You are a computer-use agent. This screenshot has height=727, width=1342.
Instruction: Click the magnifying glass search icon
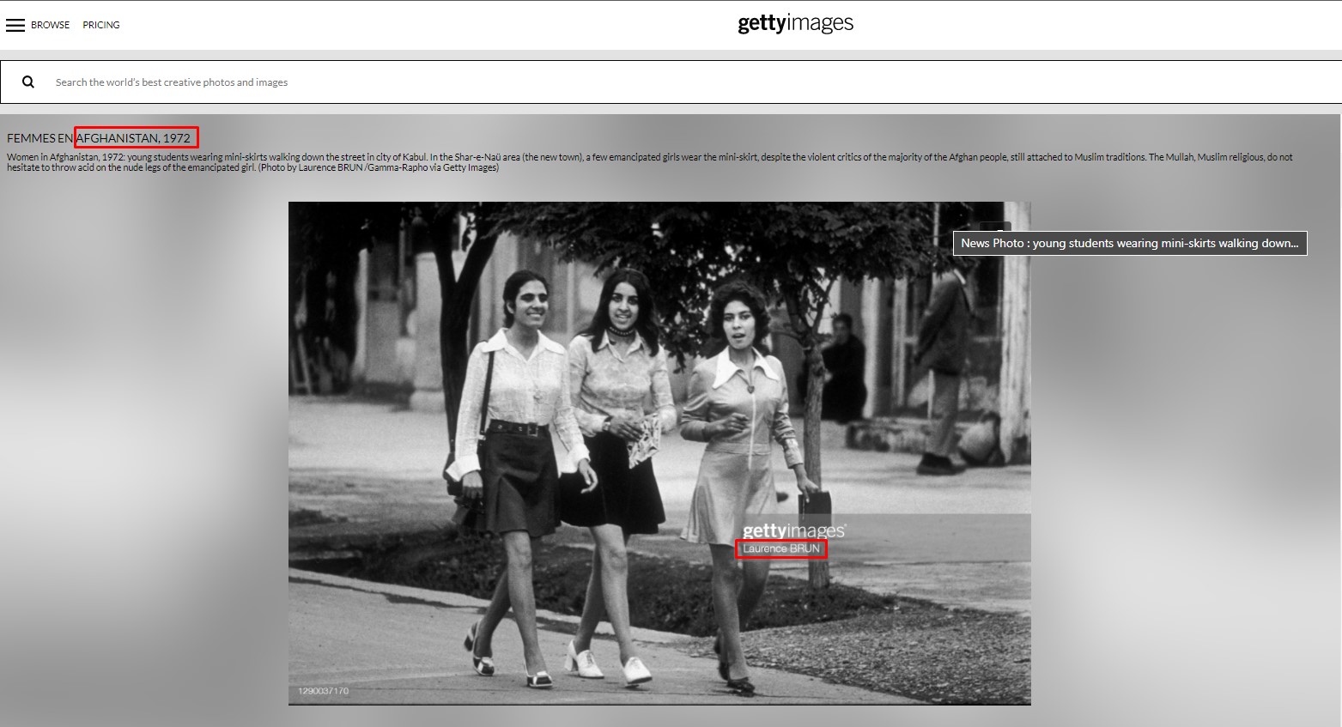point(28,82)
